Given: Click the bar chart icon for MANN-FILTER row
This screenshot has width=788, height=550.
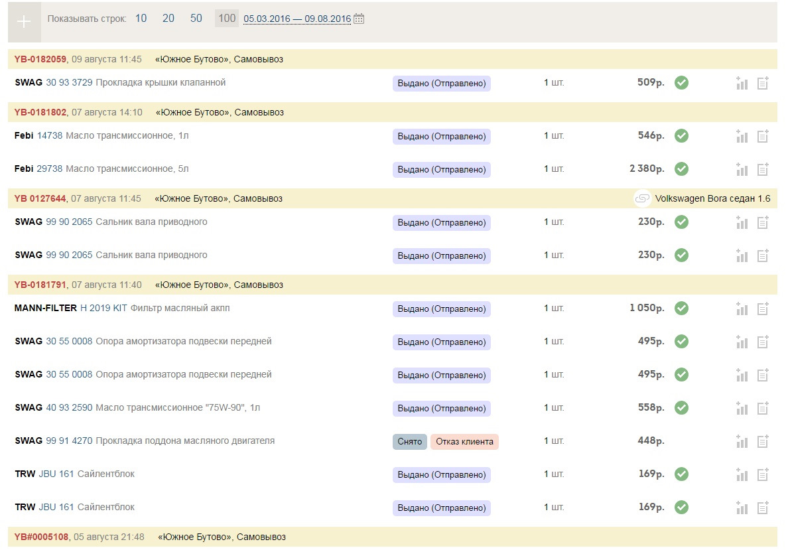Looking at the screenshot, I should 742,309.
